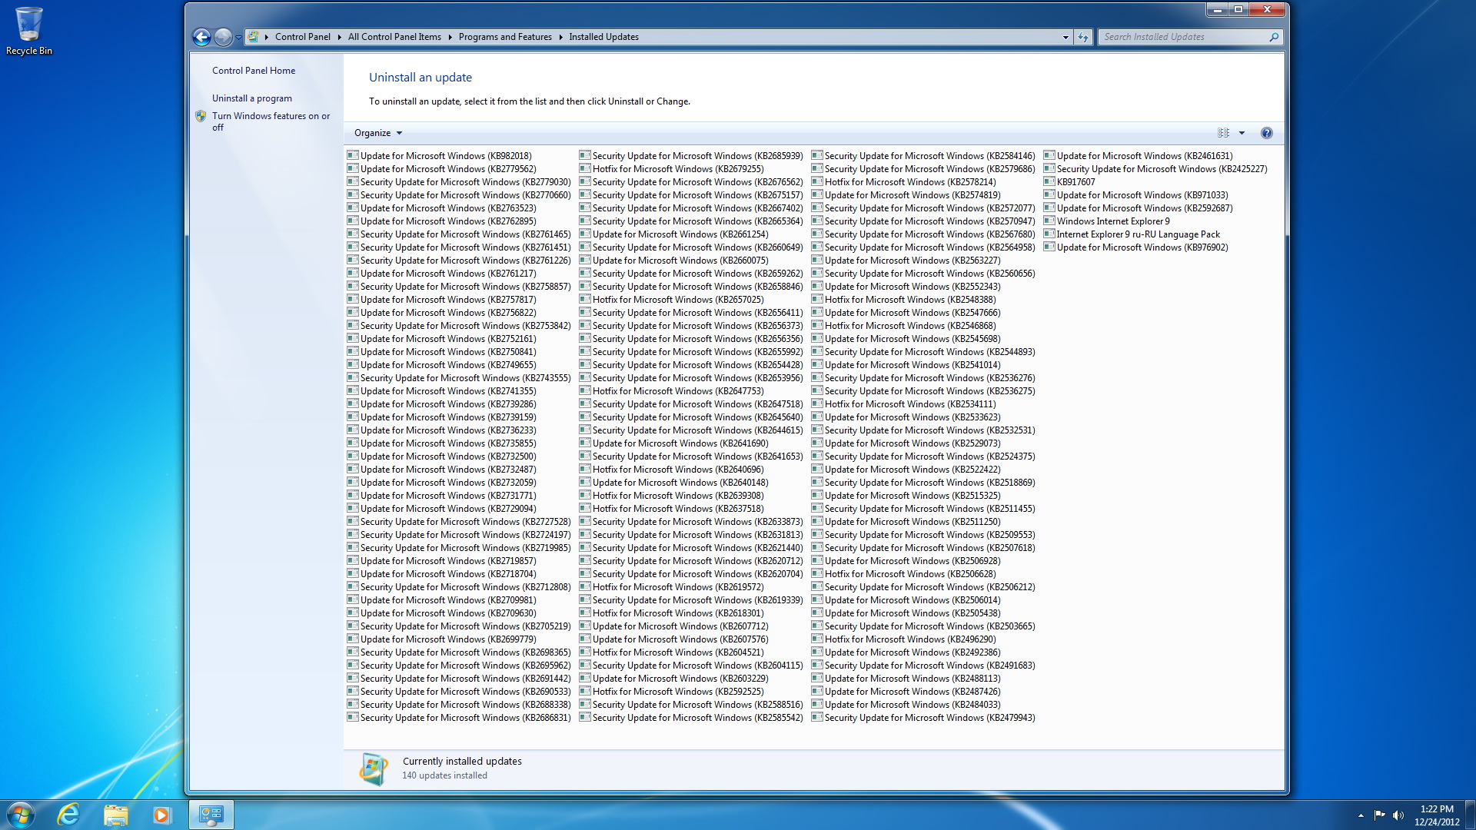Image resolution: width=1476 pixels, height=830 pixels.
Task: Open Control Panel Home link
Action: pyautogui.click(x=253, y=71)
